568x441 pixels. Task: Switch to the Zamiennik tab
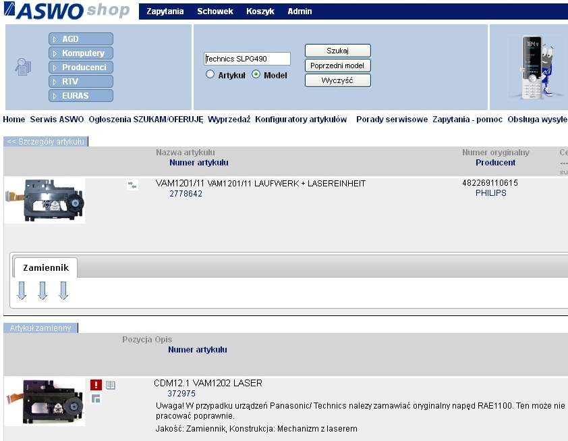(46, 267)
